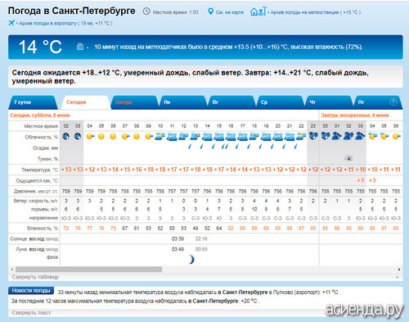Click the Новости погоды label button
Screen dimensions: 409x322
point(31,291)
